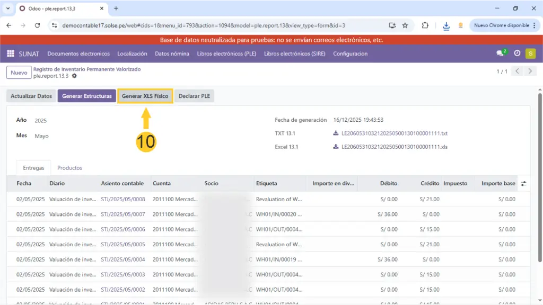Open the conversations chat icon

coord(500,53)
